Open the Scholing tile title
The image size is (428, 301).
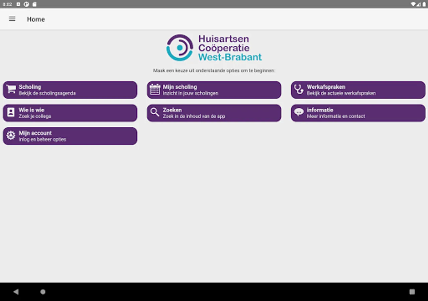[30, 87]
